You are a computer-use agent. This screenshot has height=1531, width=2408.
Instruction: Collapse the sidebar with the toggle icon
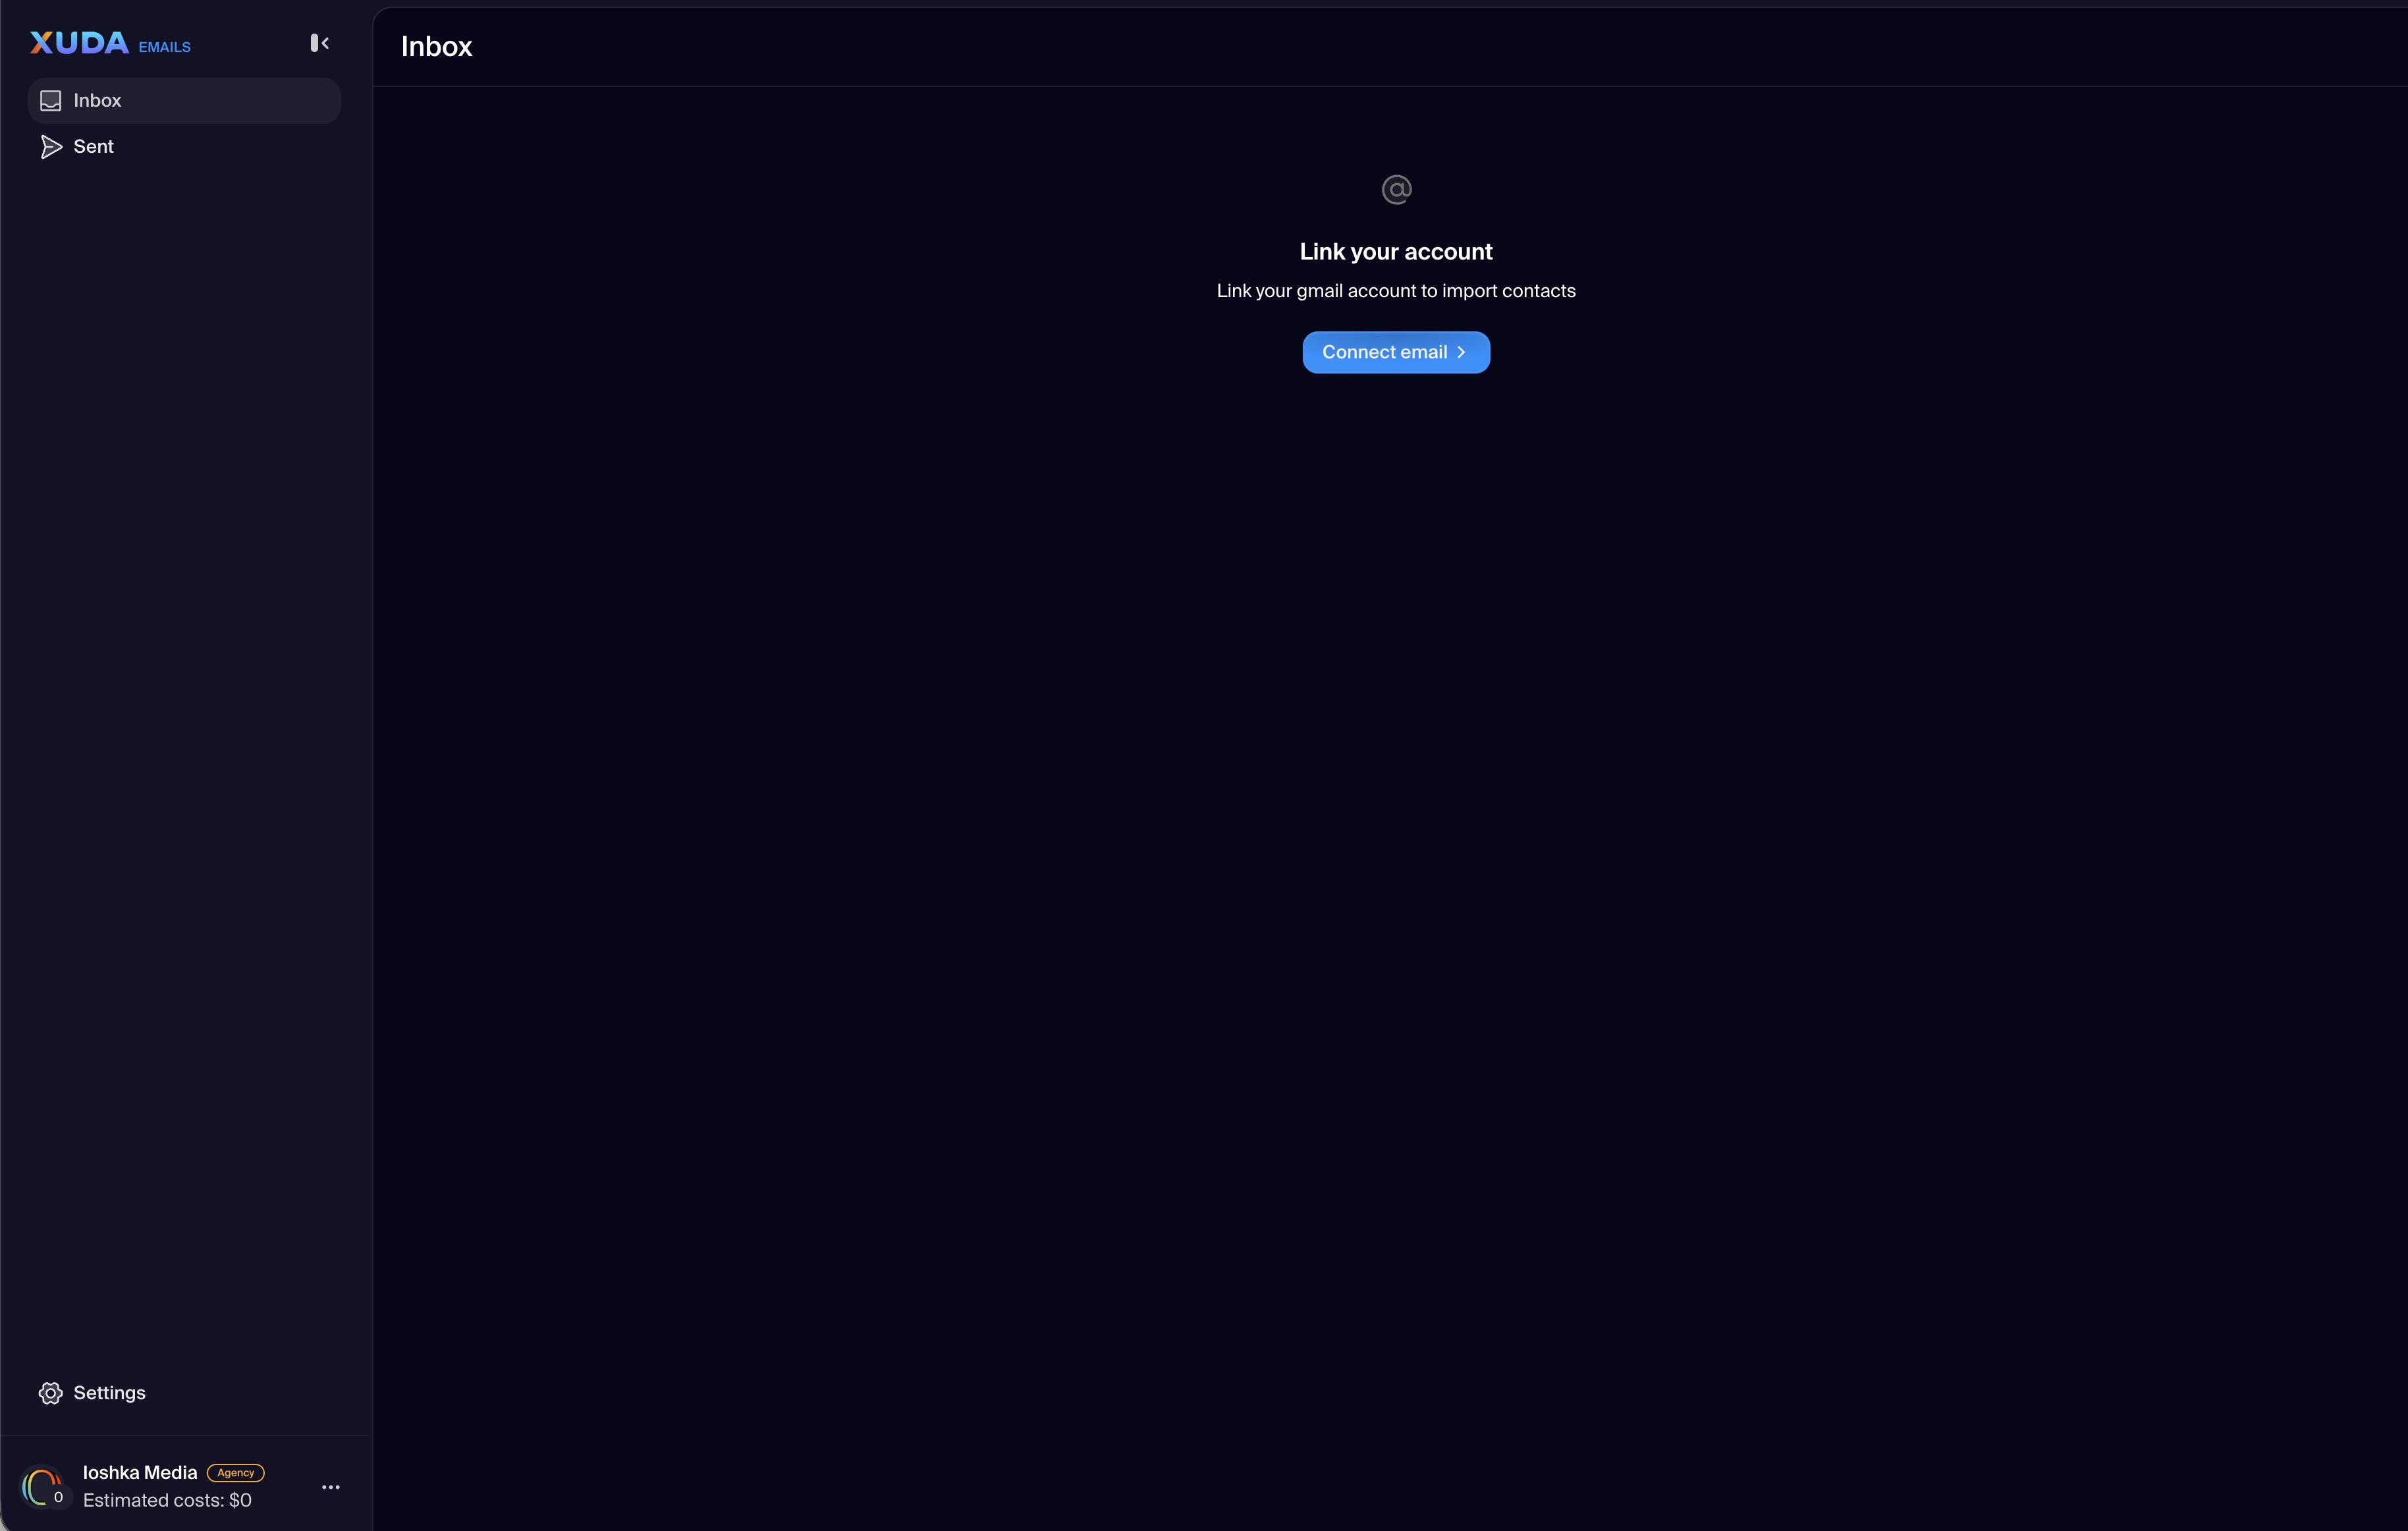[320, 43]
